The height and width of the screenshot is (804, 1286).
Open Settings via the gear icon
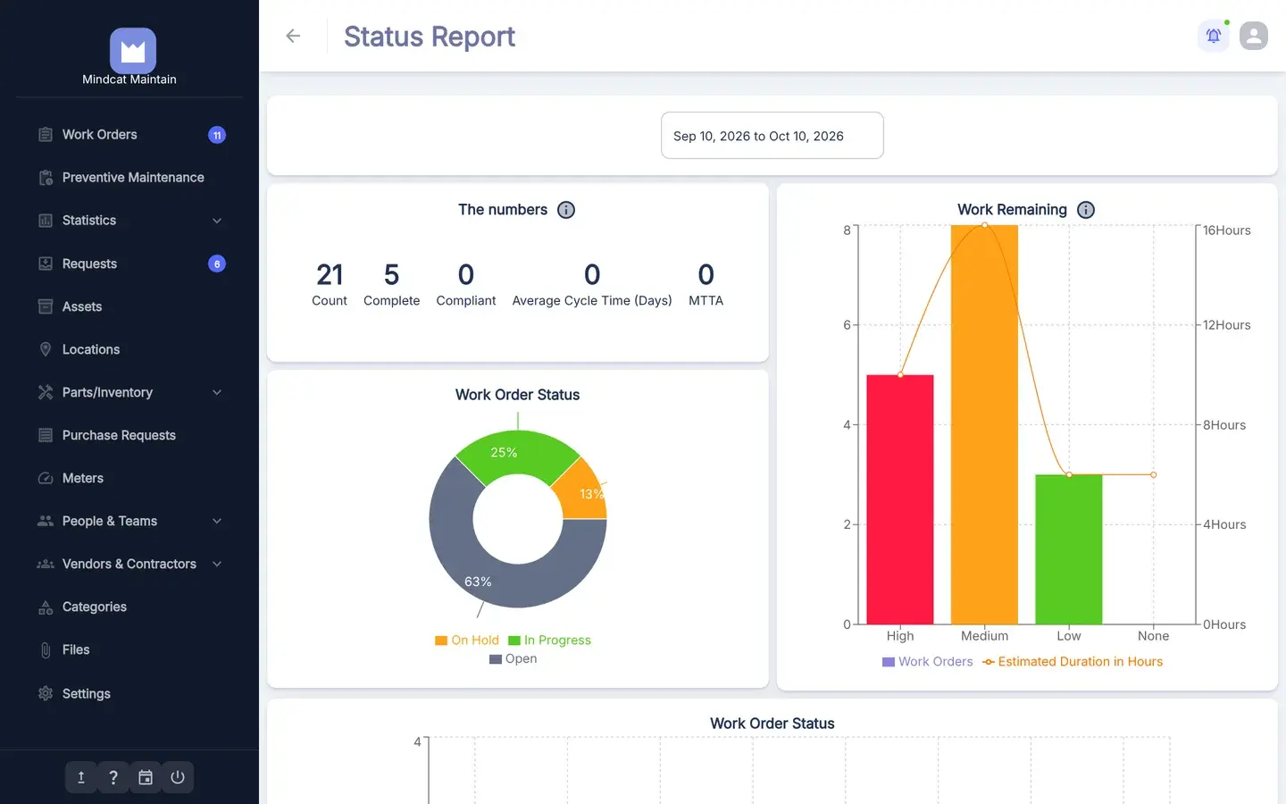tap(46, 693)
